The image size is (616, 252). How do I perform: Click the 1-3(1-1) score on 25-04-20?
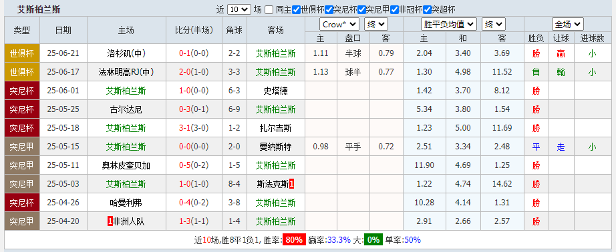pyautogui.click(x=194, y=221)
